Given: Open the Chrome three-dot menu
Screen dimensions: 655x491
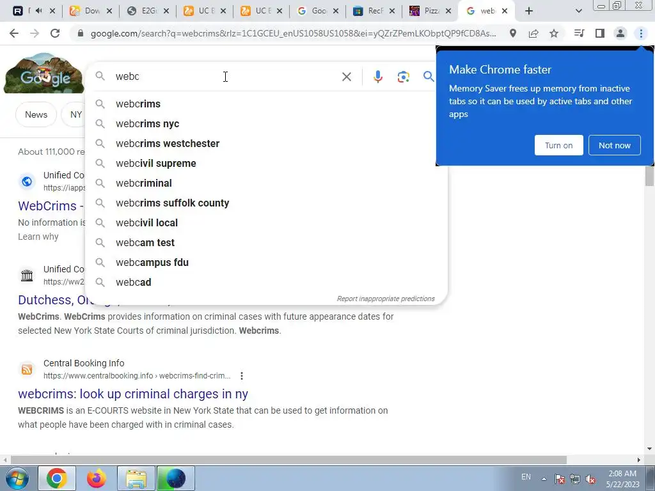Looking at the screenshot, I should (641, 33).
